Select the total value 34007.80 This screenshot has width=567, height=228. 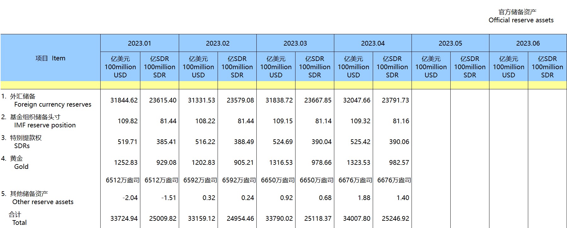(357, 219)
